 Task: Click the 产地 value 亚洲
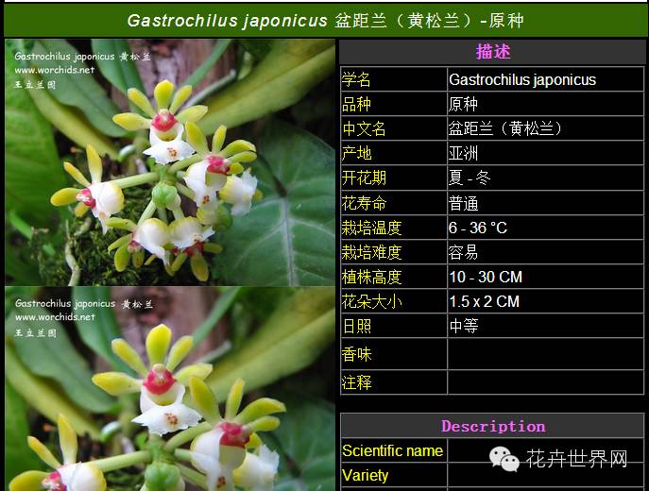tap(463, 153)
